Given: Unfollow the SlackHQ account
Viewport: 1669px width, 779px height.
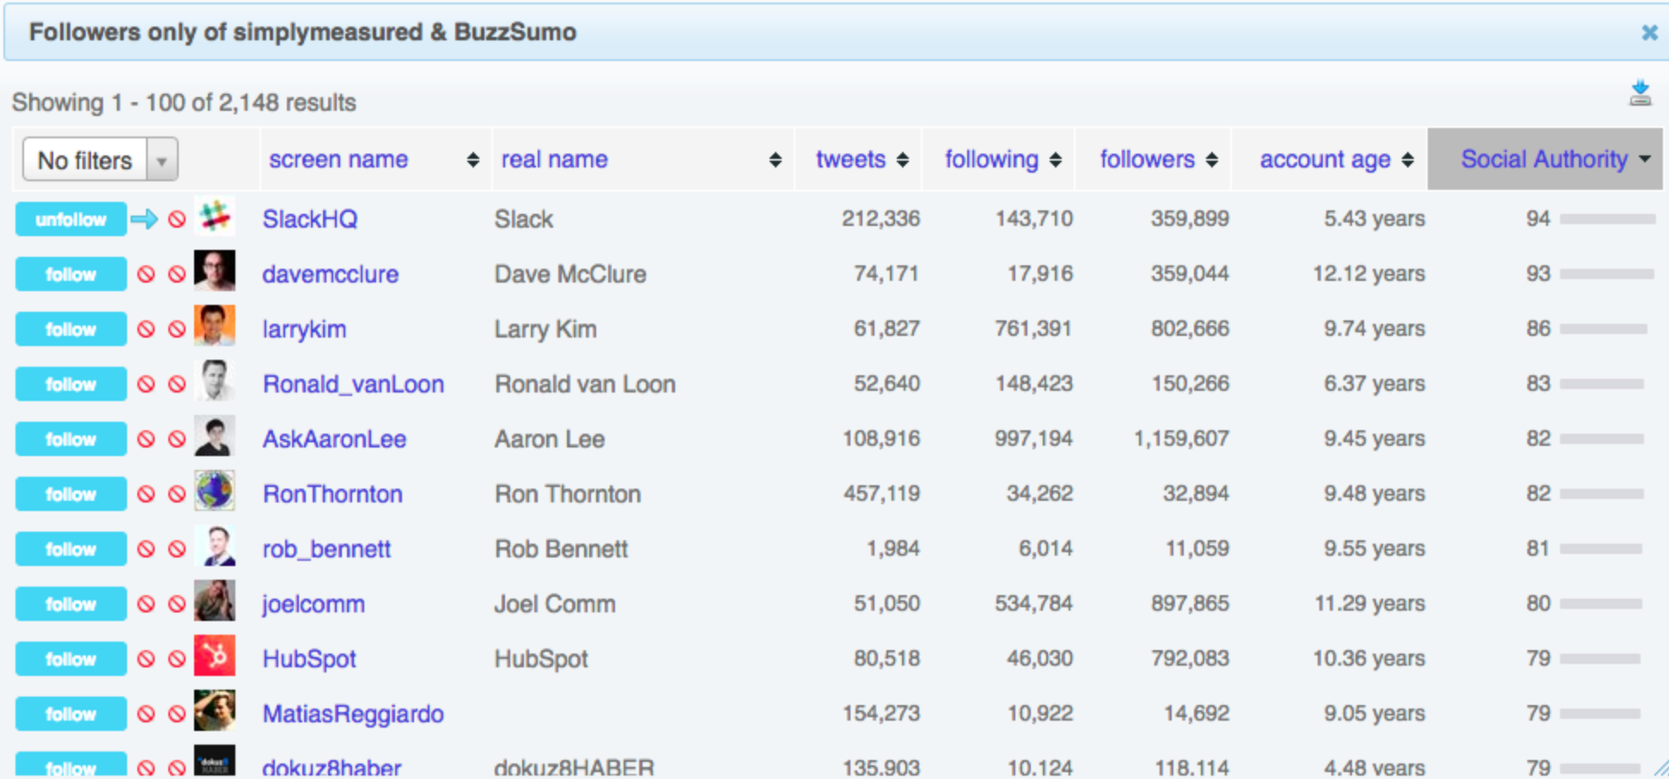Looking at the screenshot, I should (70, 219).
